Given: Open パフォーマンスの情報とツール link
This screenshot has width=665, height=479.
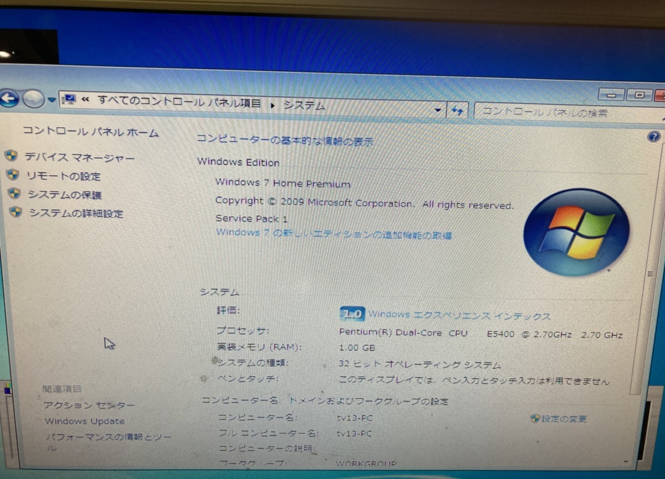Looking at the screenshot, I should click(109, 442).
